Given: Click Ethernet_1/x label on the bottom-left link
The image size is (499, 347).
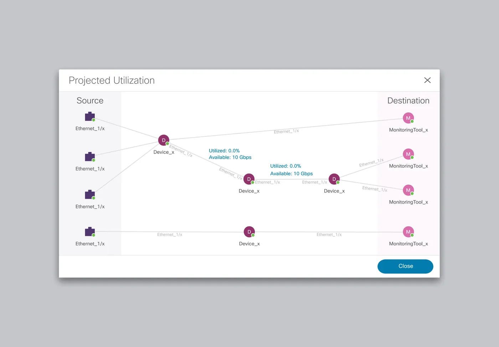Looking at the screenshot, I should click(170, 235).
